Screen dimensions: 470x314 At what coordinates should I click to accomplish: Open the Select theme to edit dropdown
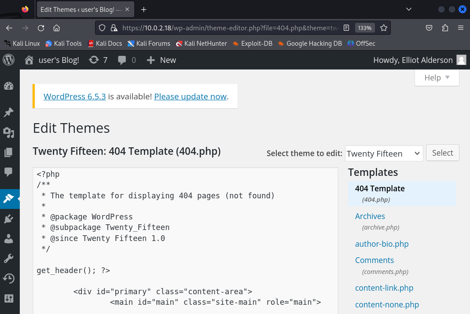click(384, 153)
